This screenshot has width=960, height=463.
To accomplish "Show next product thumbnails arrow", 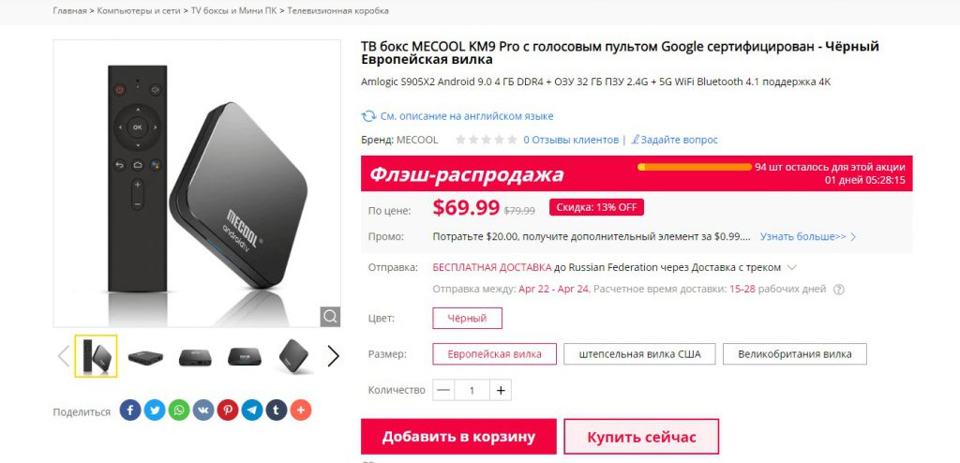I will (x=333, y=356).
